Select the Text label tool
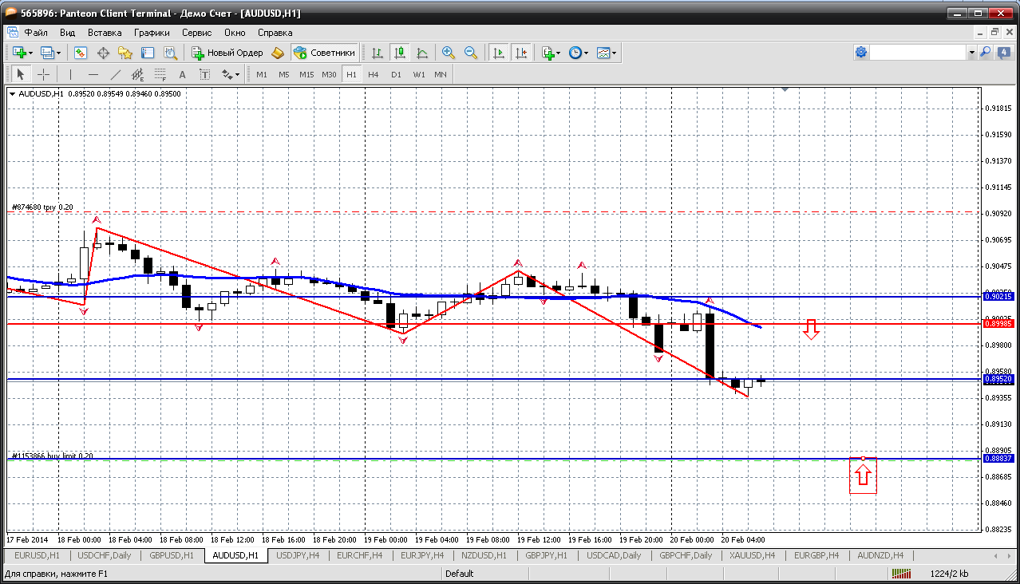The image size is (1020, 584). [182, 74]
